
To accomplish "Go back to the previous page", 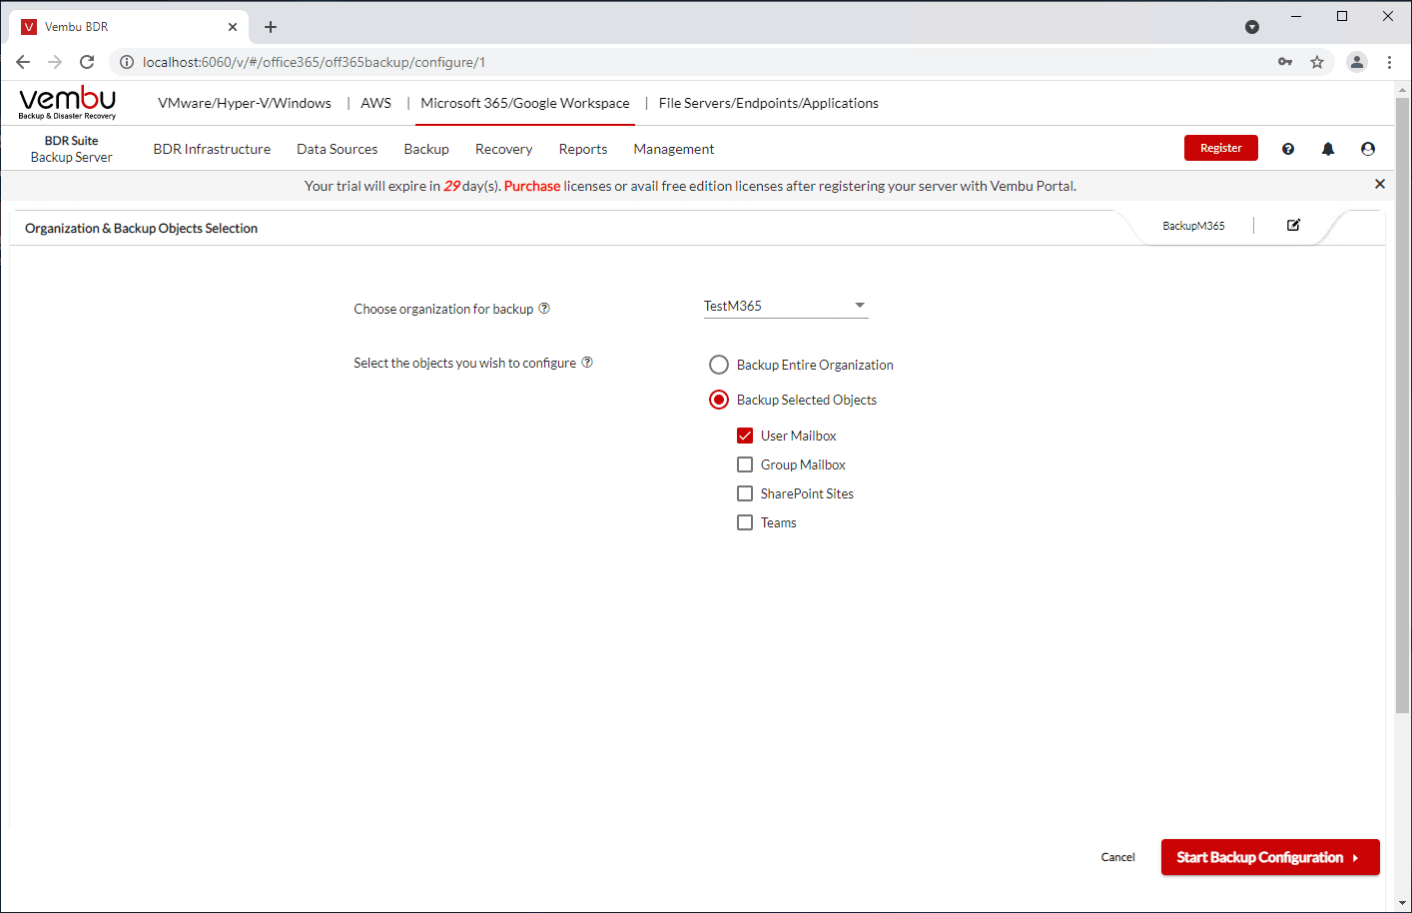I will [23, 62].
